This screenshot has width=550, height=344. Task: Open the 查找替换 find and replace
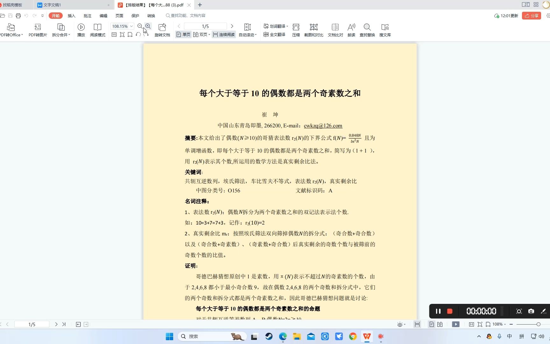367,30
